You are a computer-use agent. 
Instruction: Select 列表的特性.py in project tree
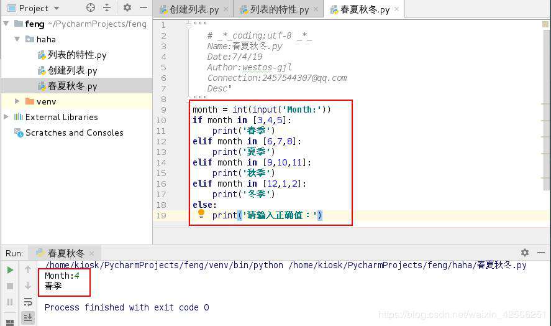pos(71,55)
